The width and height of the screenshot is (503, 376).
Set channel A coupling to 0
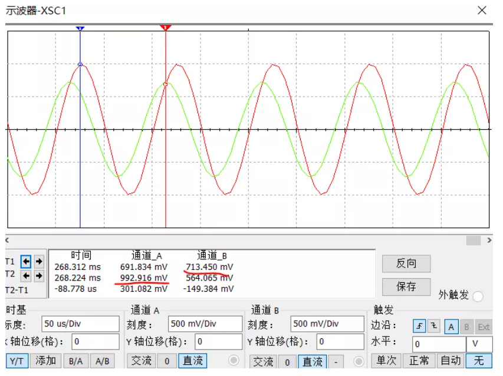click(167, 361)
